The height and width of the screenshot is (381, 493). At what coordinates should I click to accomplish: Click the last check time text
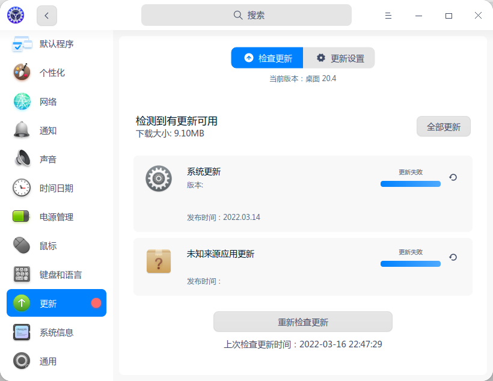[303, 344]
